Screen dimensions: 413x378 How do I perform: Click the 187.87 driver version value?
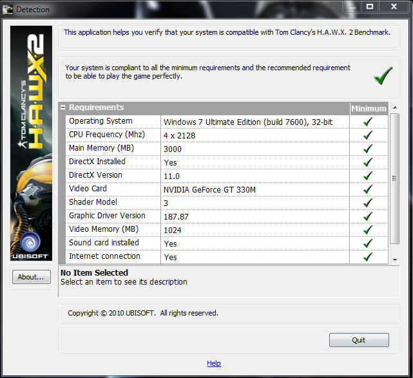176,217
